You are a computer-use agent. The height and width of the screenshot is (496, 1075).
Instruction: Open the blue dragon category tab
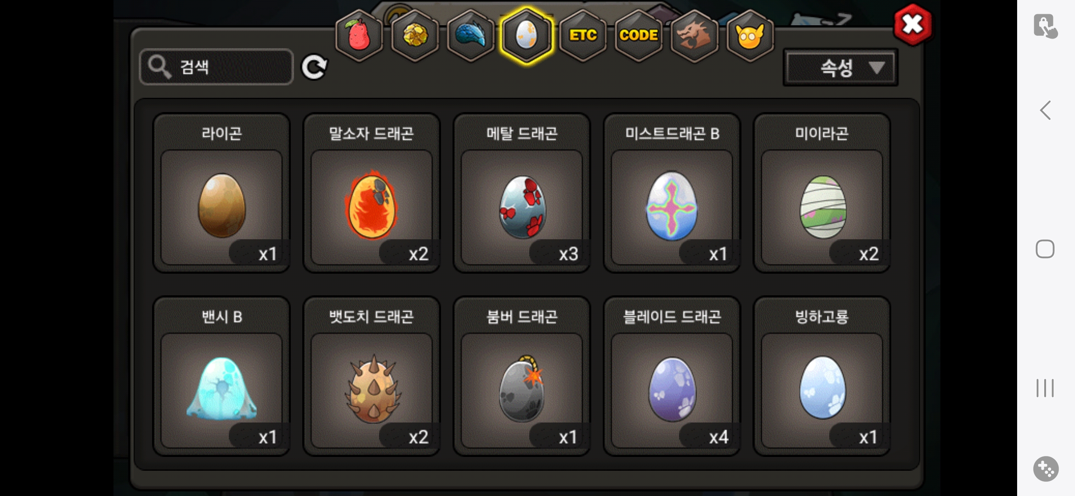(x=470, y=36)
